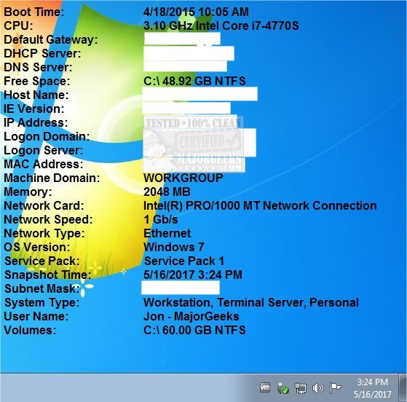This screenshot has width=407, height=402.
Task: Click the "CPU:" label
Action: pyautogui.click(x=18, y=25)
